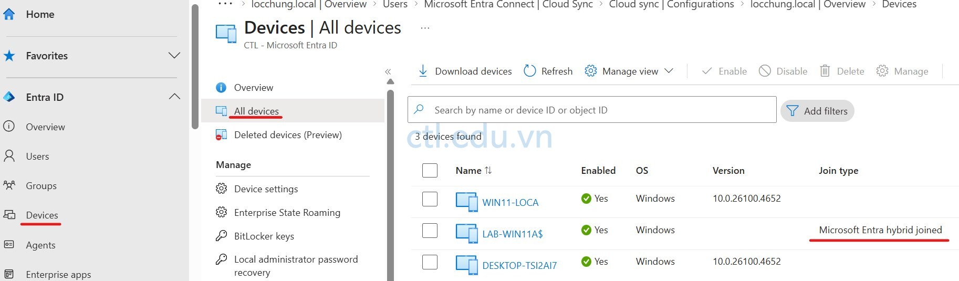Click the DESKTOP-TSI2AI7 device icon
The width and height of the screenshot is (959, 281).
[x=466, y=265]
